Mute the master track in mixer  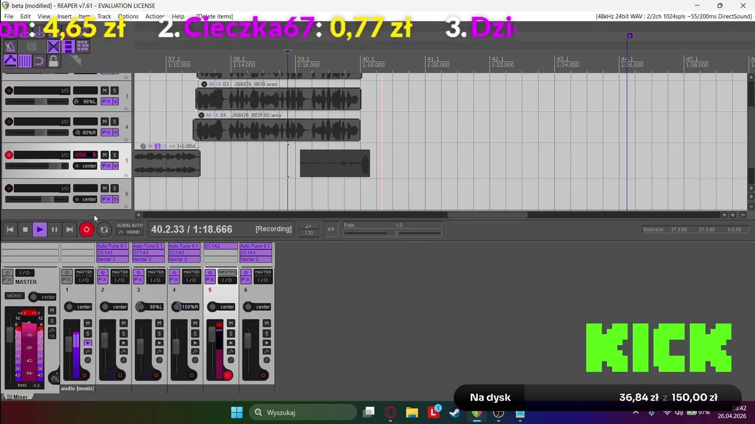(x=52, y=310)
